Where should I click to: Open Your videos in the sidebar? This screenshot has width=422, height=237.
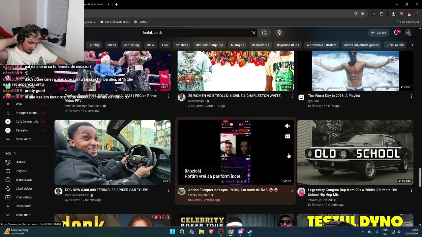(x=24, y=197)
